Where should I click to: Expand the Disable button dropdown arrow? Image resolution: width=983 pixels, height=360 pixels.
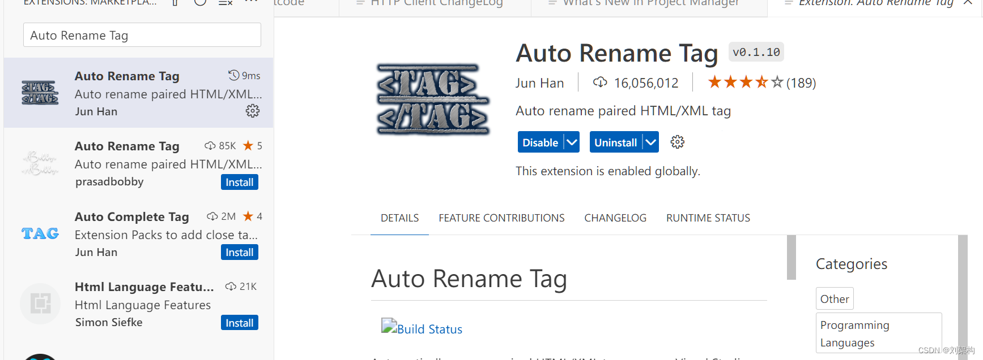coord(572,142)
